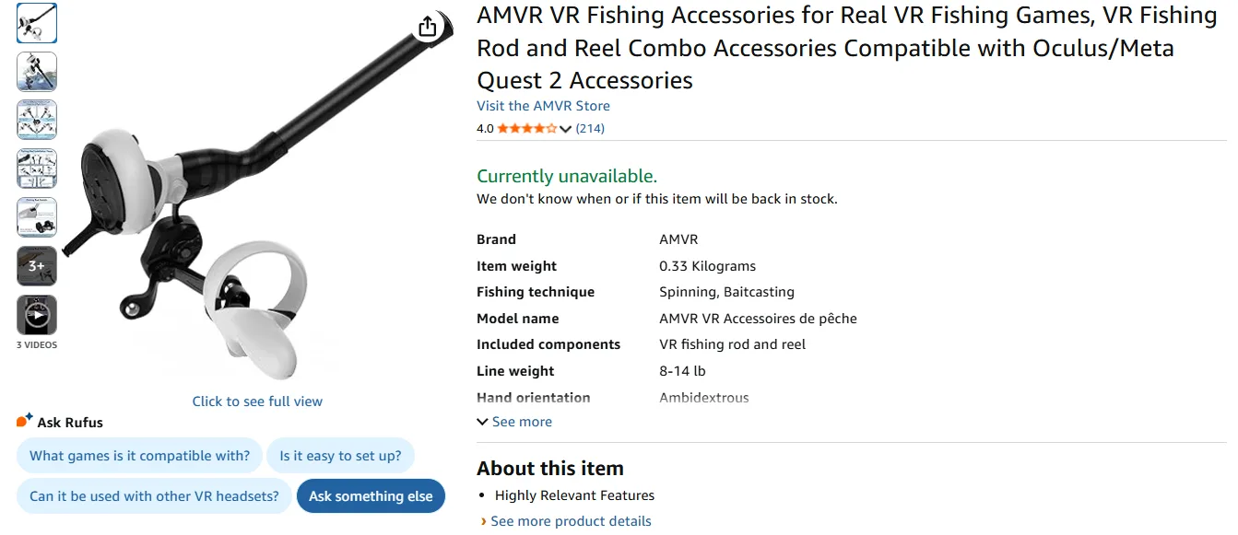Select the third product image thumbnail
The image size is (1238, 535).
pyautogui.click(x=37, y=120)
